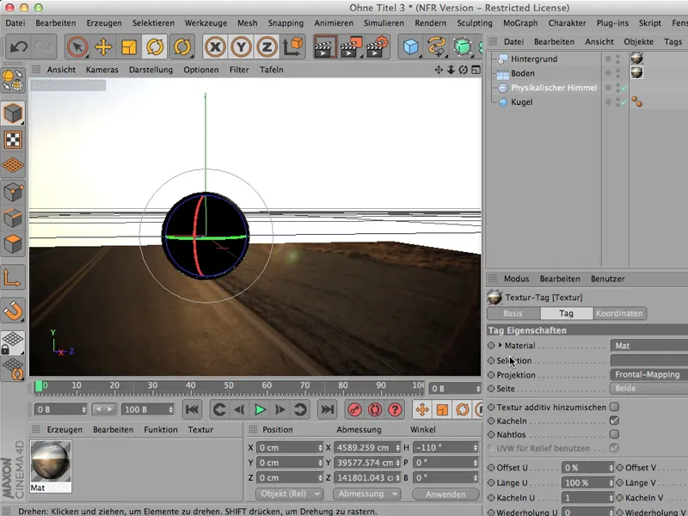Play the animation forward
This screenshot has height=516, width=688.
pos(260,409)
